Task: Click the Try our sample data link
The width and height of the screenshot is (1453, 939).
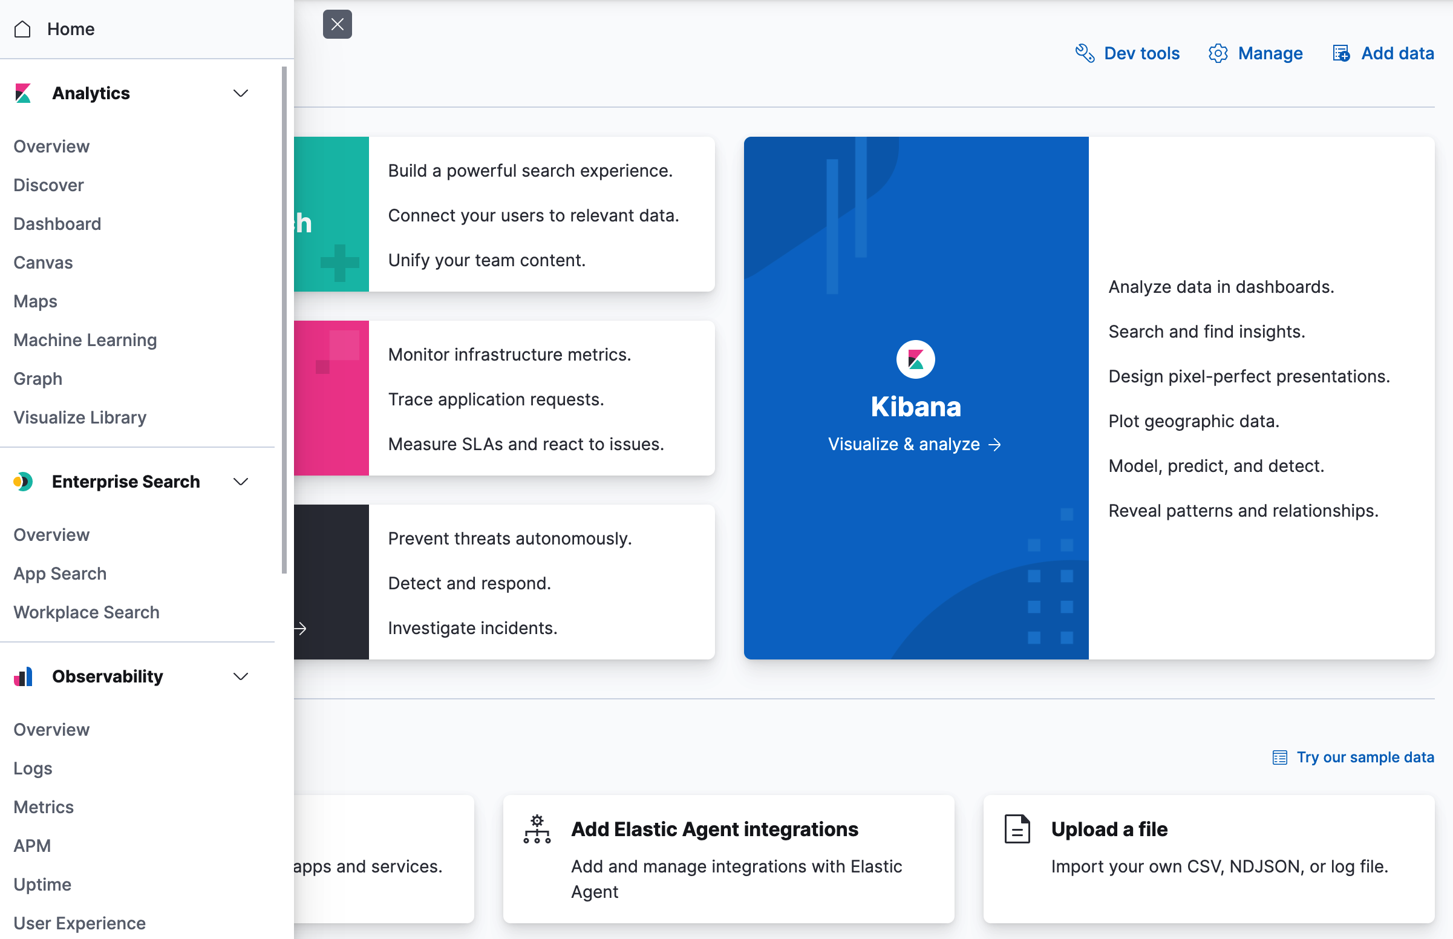Action: point(1365,757)
